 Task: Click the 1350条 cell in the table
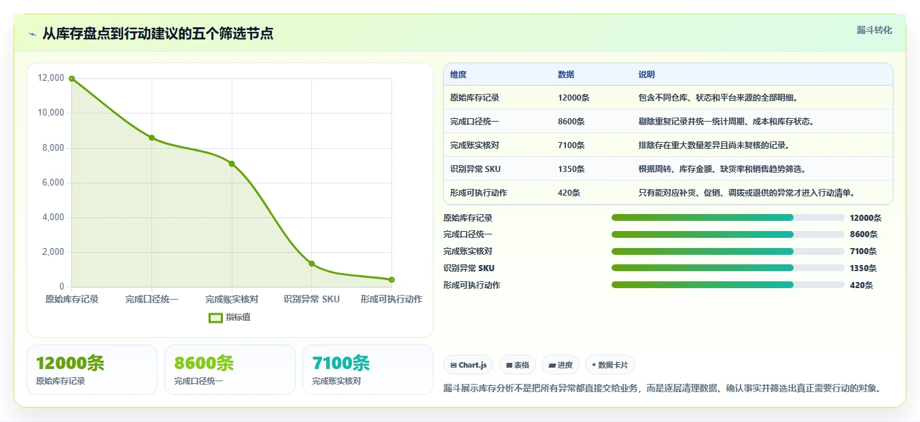tap(571, 169)
